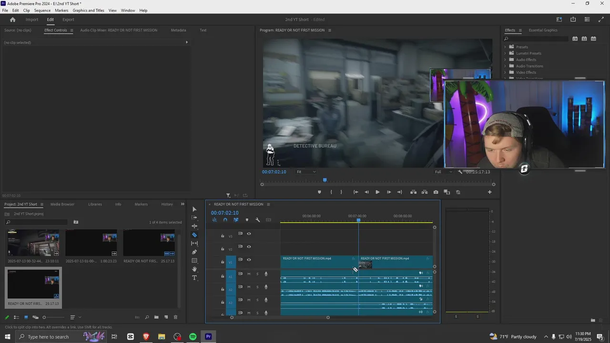Open the Graphics and Titles menu

click(88, 10)
